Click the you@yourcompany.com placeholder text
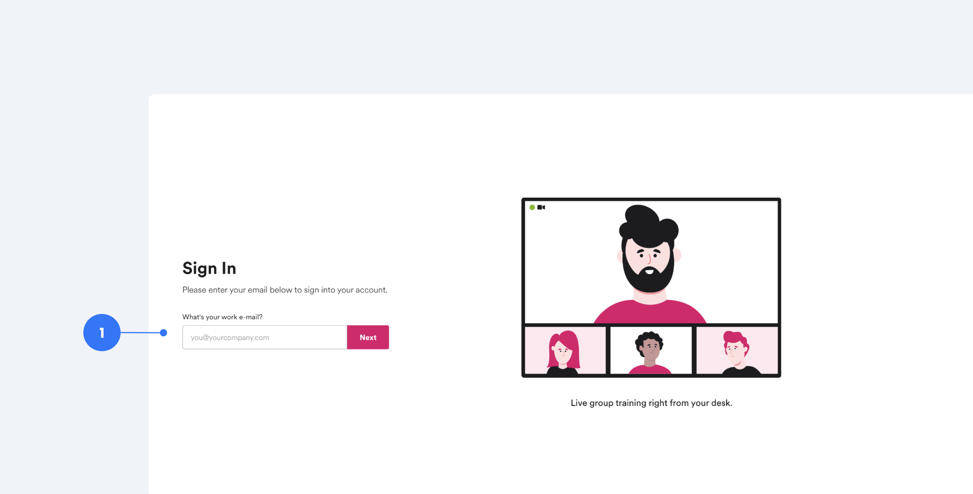The image size is (973, 494). point(230,338)
